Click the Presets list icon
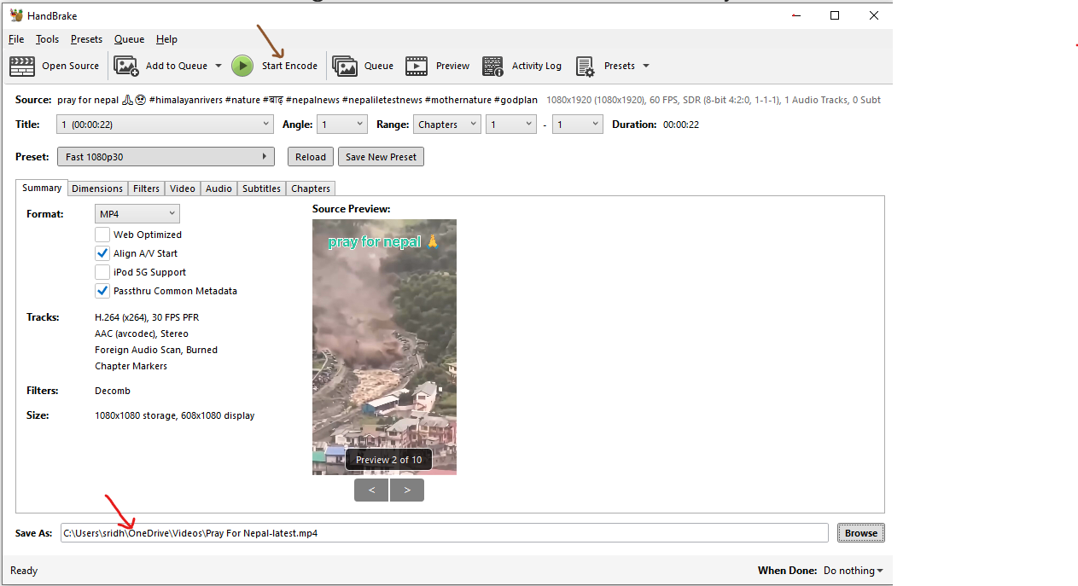Viewport: 1078px width, 586px height. point(585,66)
